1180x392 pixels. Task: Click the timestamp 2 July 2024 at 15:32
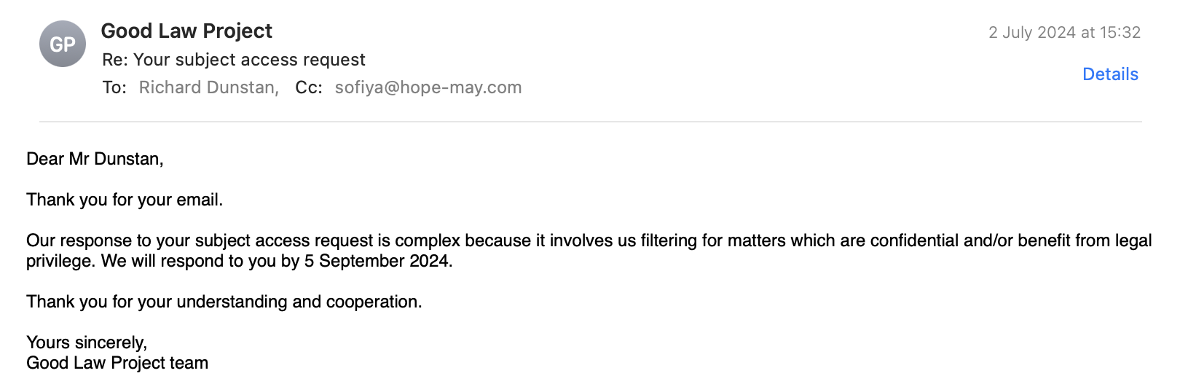click(x=1064, y=32)
